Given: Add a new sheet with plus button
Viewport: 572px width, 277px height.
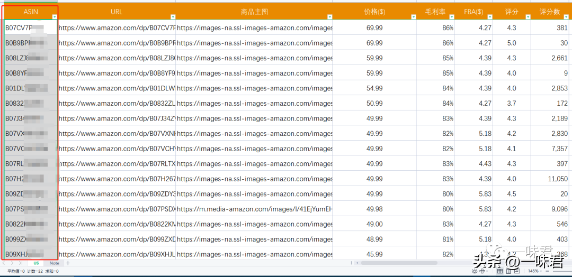Looking at the screenshot, I should click(x=67, y=263).
